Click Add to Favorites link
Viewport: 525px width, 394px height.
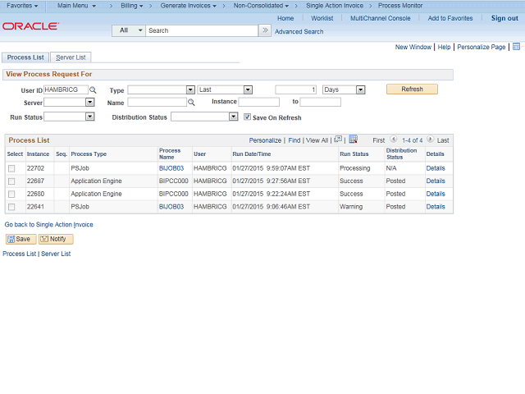tap(450, 18)
